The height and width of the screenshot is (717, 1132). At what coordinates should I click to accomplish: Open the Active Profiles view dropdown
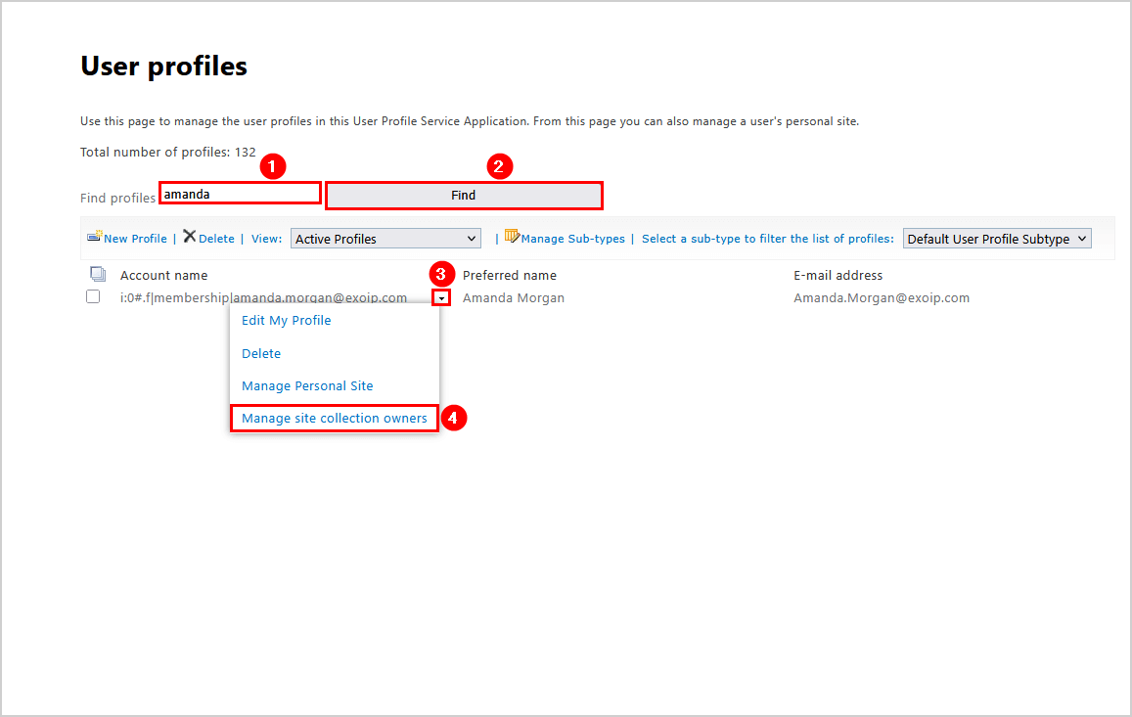[385, 239]
